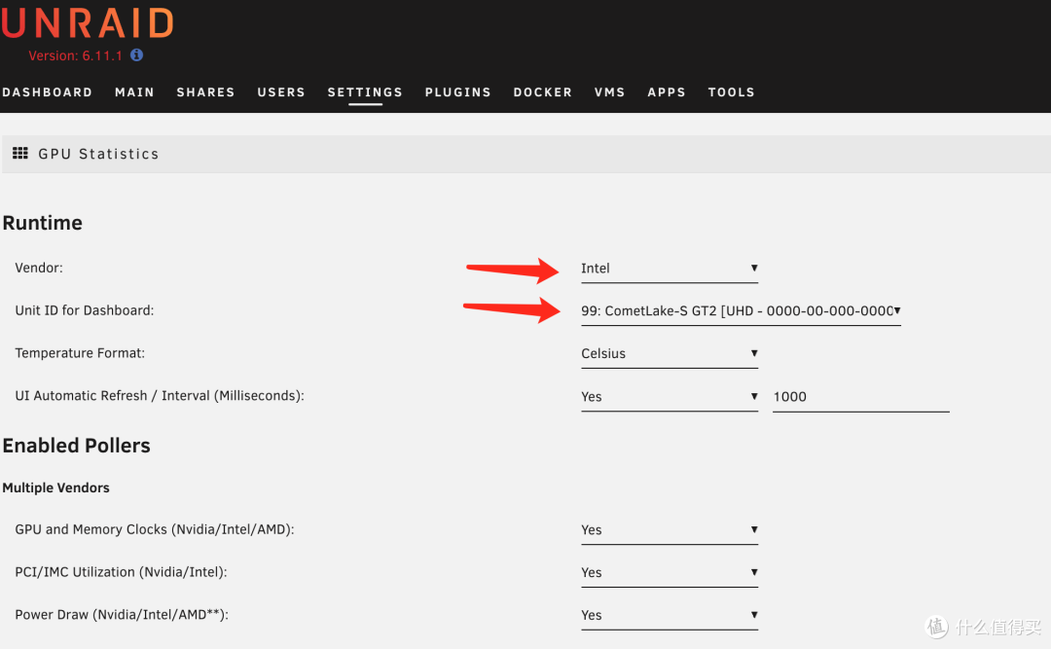
Task: Click the refresh interval field showing 1000
Action: tap(860, 396)
